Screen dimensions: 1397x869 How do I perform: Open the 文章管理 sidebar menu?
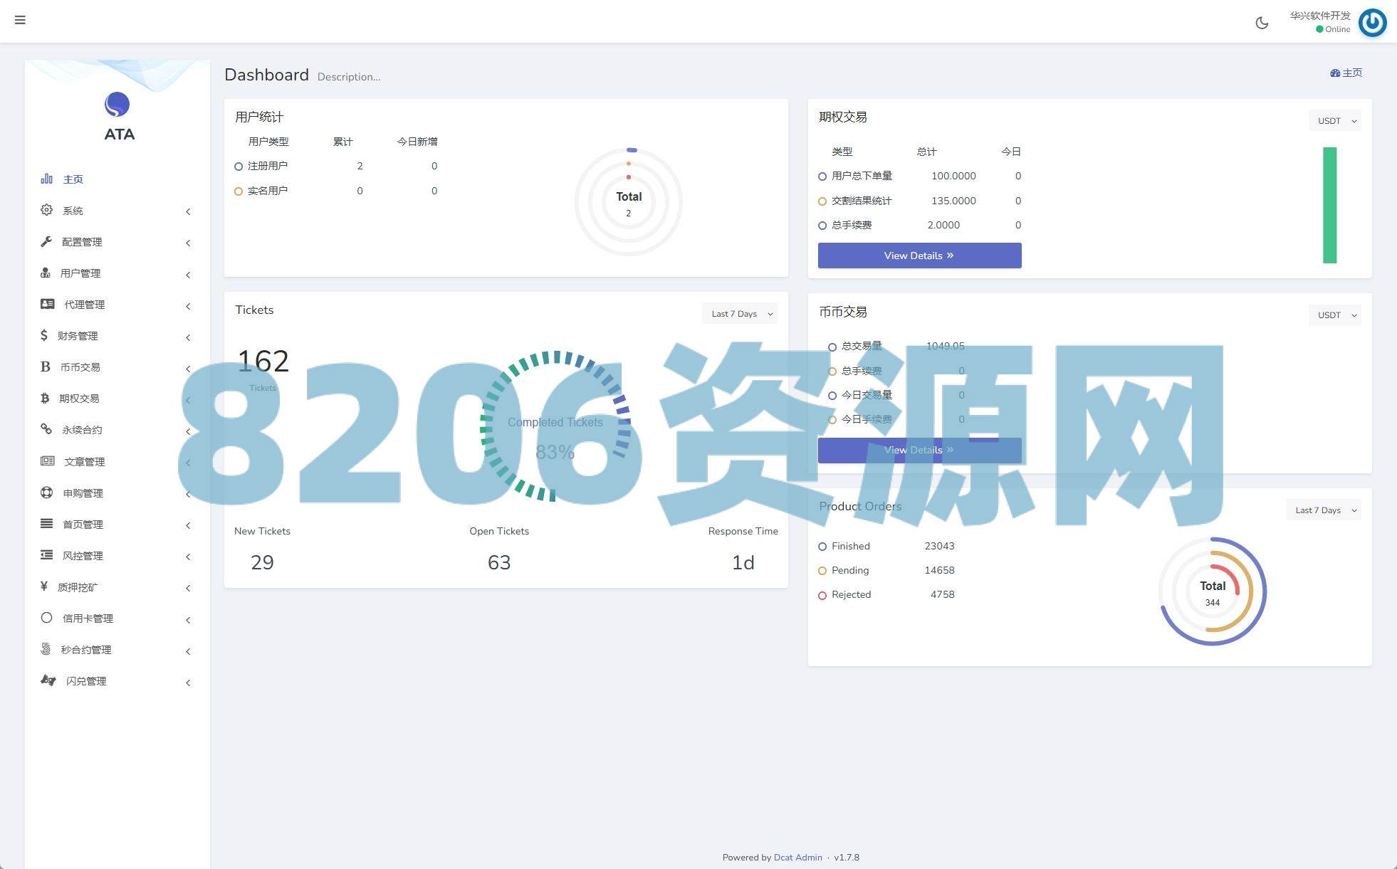84,462
